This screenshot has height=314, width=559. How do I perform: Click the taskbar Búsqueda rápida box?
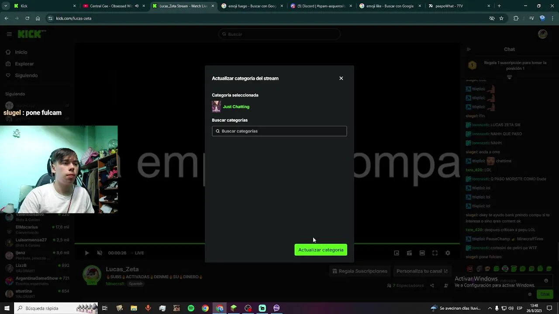pos(56,308)
